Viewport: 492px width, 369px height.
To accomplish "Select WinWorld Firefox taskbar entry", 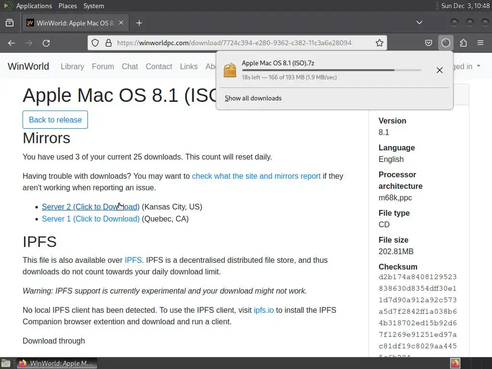I will pyautogui.click(x=57, y=363).
